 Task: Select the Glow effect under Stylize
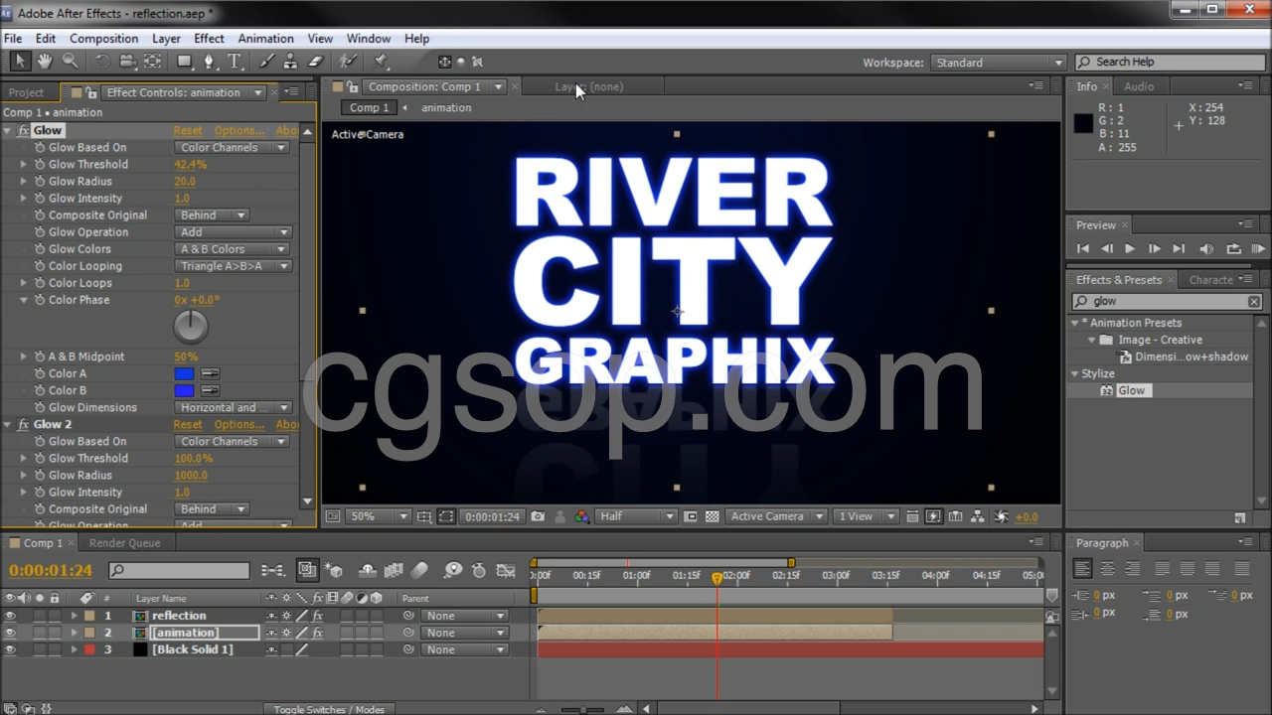(x=1131, y=391)
